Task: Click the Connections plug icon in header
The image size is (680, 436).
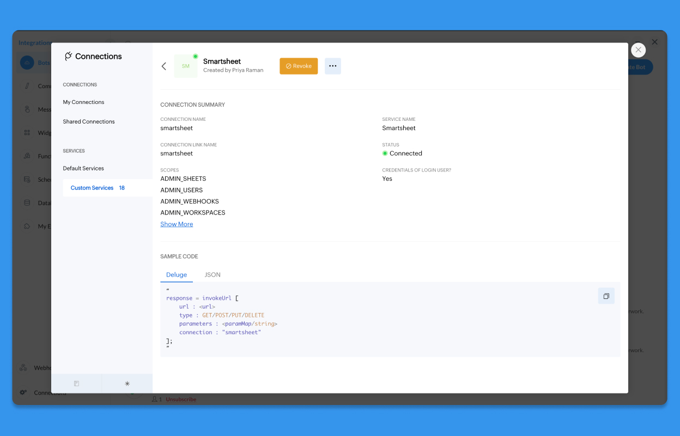Action: click(x=68, y=56)
